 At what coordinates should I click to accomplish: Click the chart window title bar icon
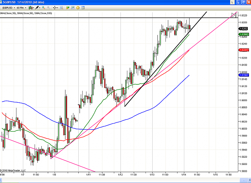1,2
